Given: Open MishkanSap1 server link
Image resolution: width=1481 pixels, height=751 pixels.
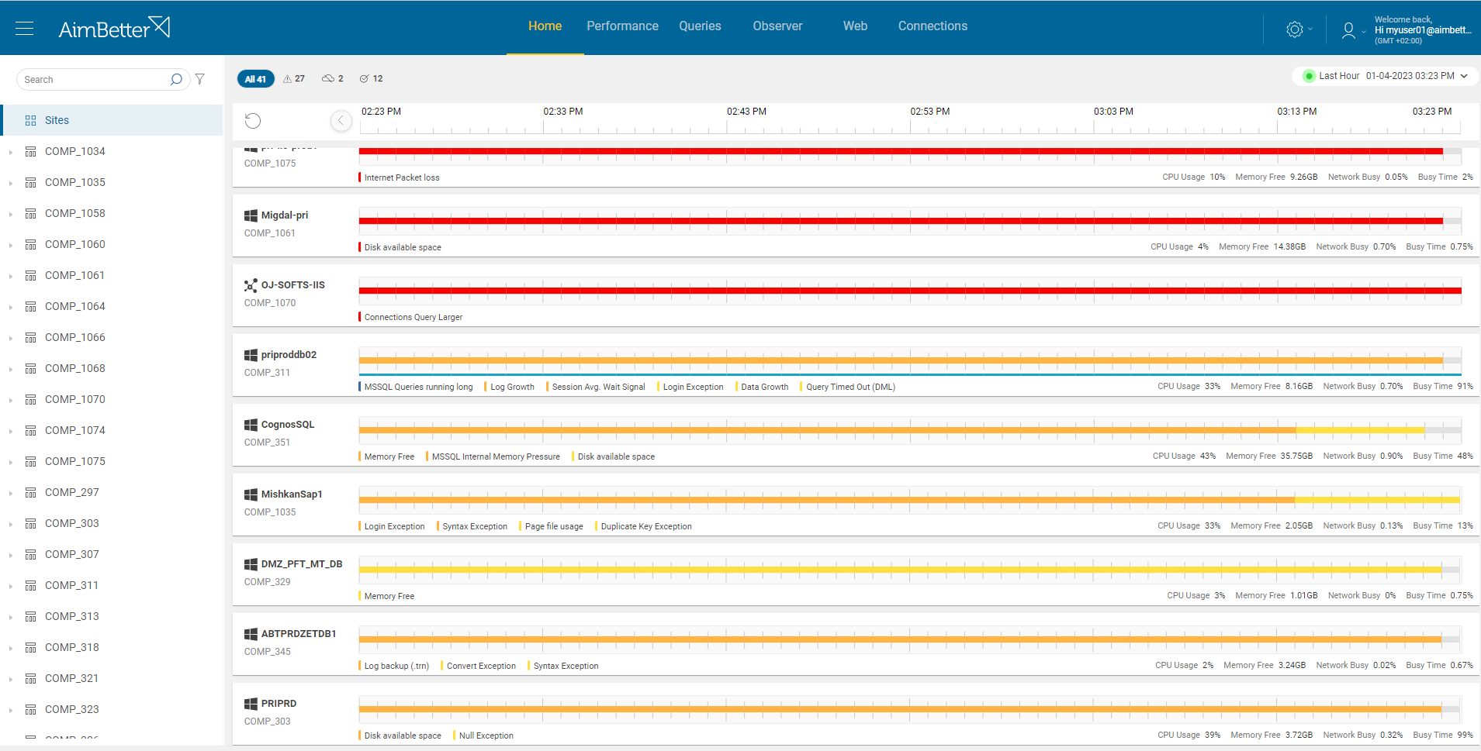Looking at the screenshot, I should click(x=292, y=494).
